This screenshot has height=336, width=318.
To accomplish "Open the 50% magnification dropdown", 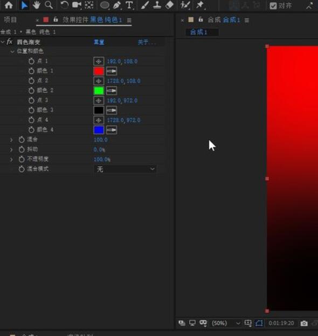I will coord(226,323).
